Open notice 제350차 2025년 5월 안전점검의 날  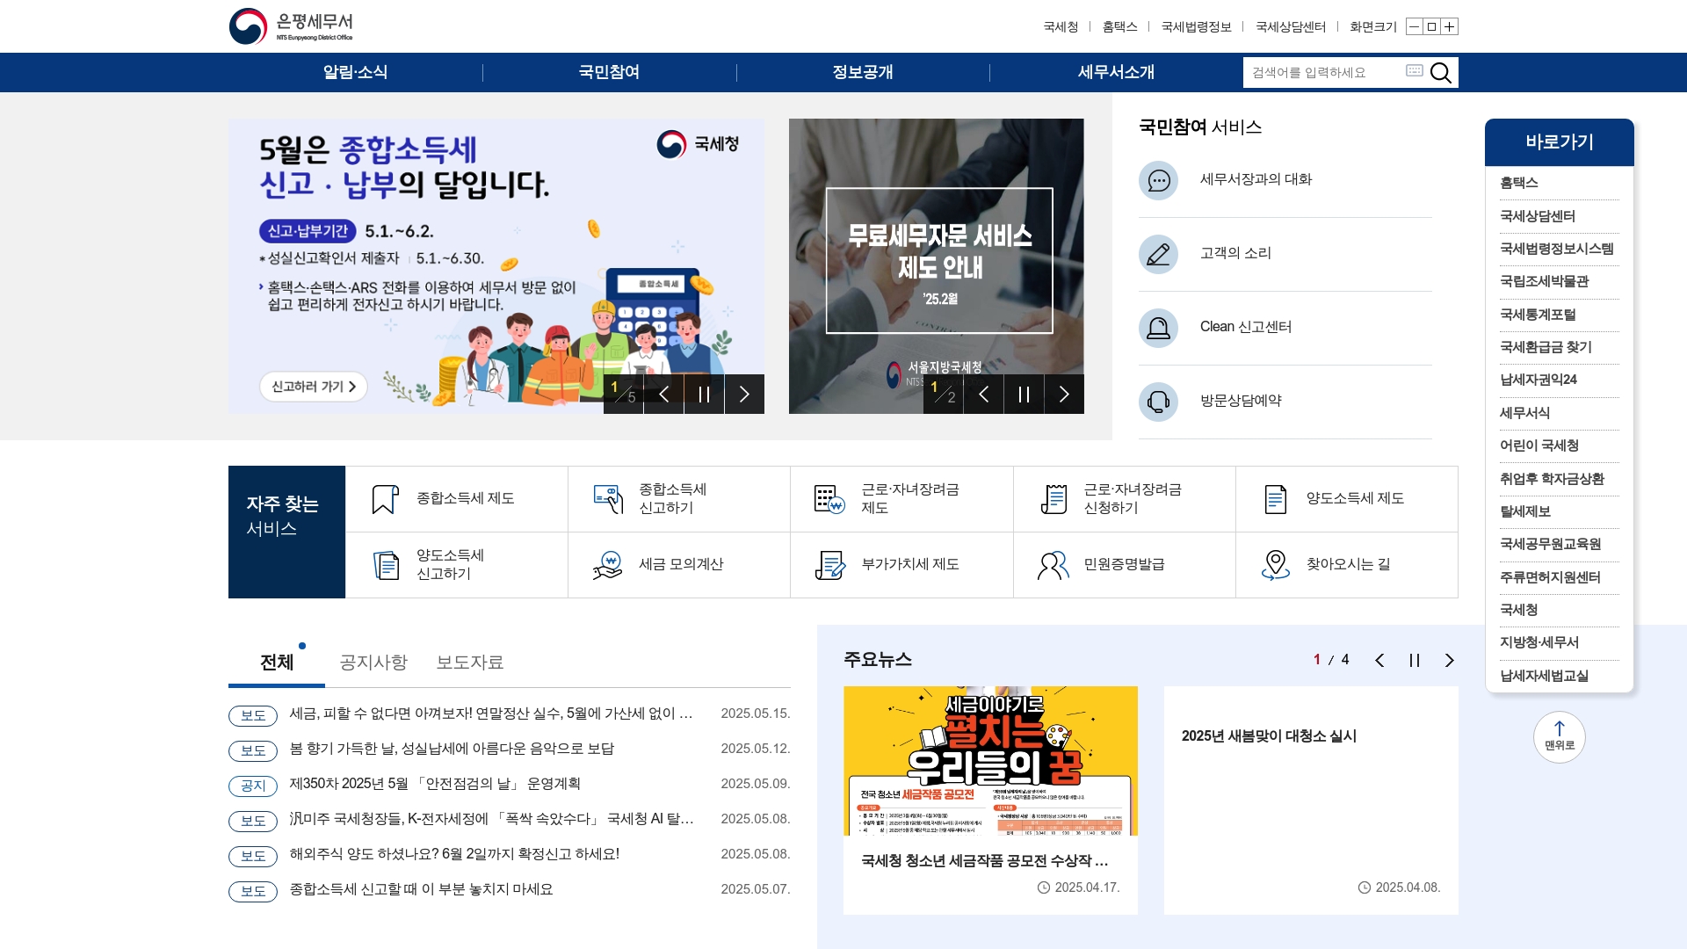435,784
